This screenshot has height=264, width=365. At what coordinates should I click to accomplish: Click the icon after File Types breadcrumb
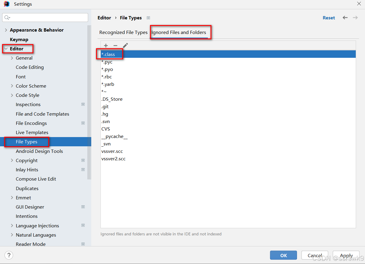click(x=148, y=18)
